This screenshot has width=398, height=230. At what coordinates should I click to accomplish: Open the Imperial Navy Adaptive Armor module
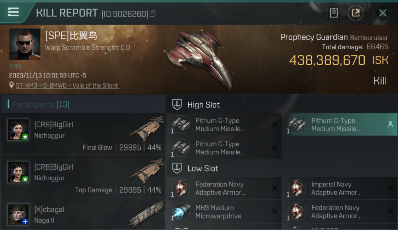coord(342,188)
